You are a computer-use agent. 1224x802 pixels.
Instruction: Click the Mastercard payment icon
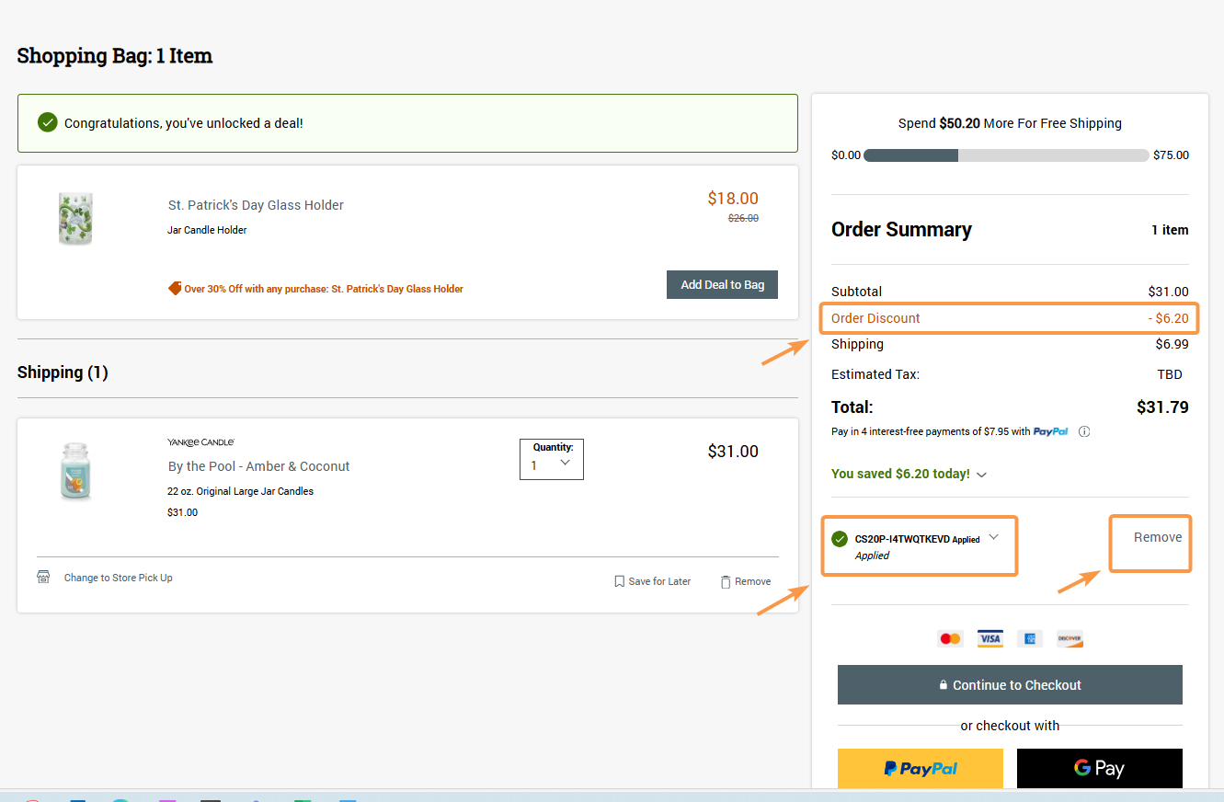click(x=950, y=638)
